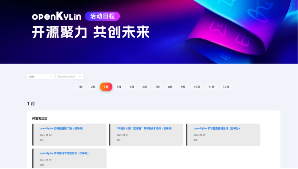Select the 8月 month tab
Viewport: 298px width, 169px height.
click(x=170, y=87)
